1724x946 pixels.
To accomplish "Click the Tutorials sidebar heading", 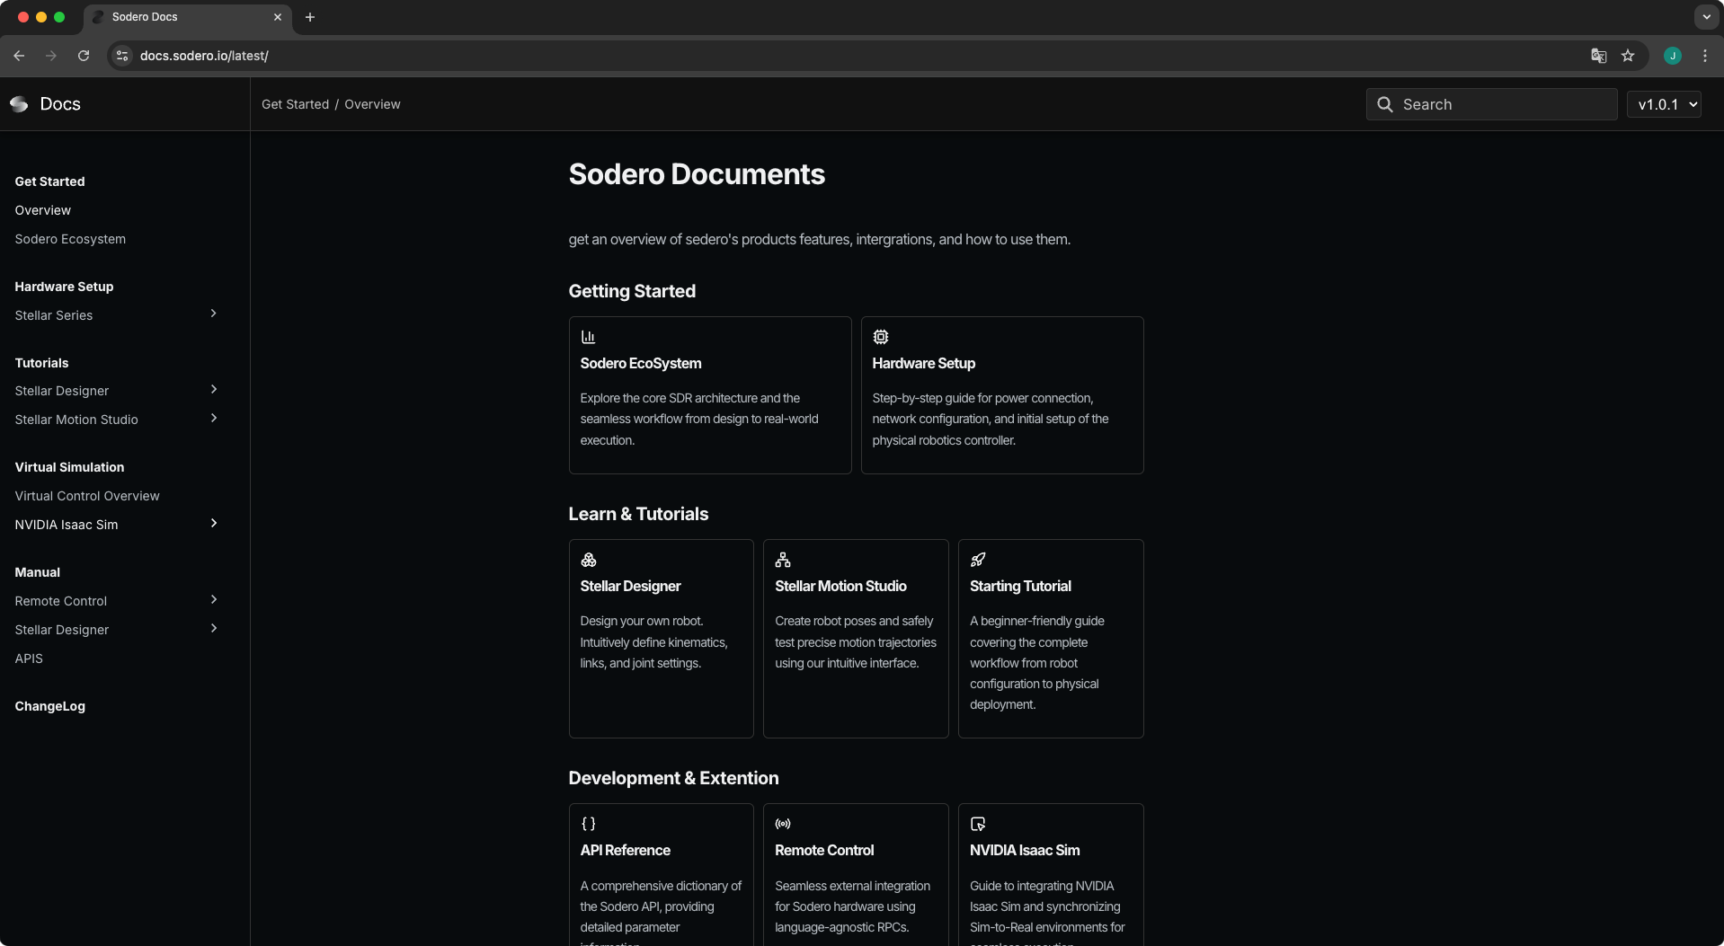I will click(41, 363).
